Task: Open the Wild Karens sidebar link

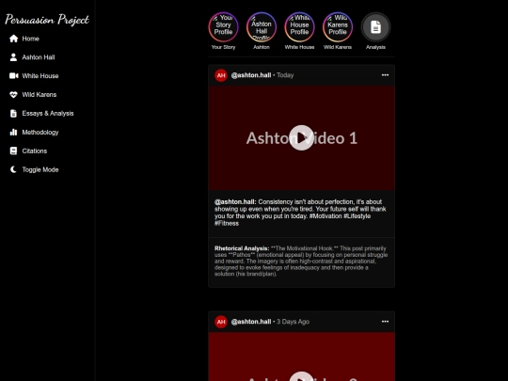Action: [40, 95]
